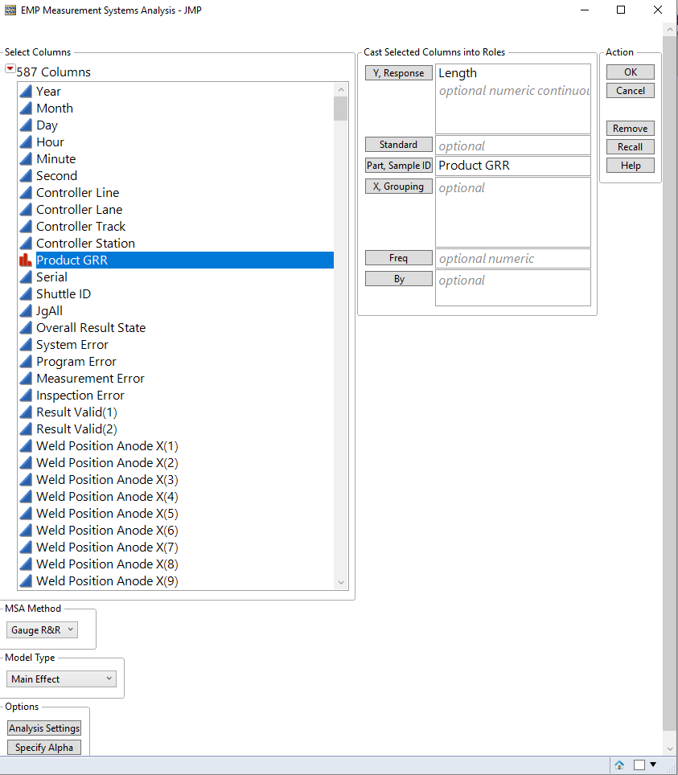This screenshot has width=678, height=775.
Task: Click the empty square box in the status bar
Action: (639, 765)
